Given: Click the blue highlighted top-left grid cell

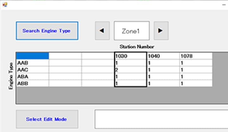Looking at the screenshot, I should click(32, 56).
